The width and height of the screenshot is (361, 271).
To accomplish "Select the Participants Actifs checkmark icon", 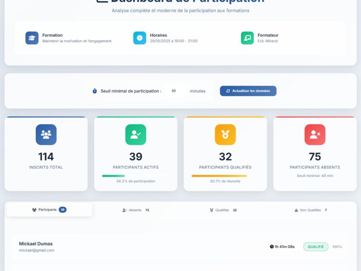I will pyautogui.click(x=135, y=135).
